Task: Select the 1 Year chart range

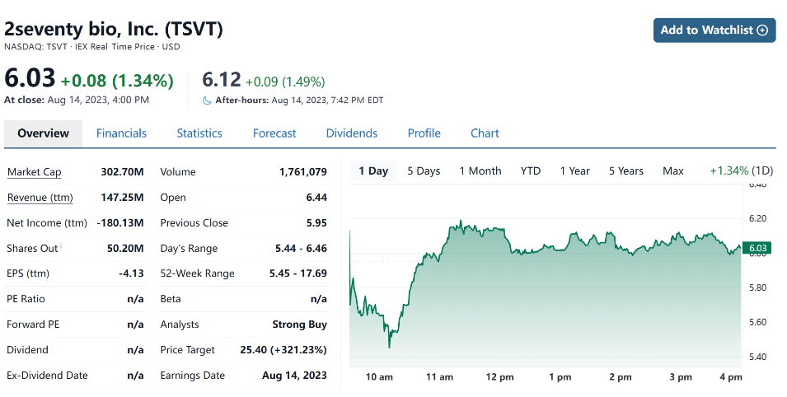Action: pos(575,171)
